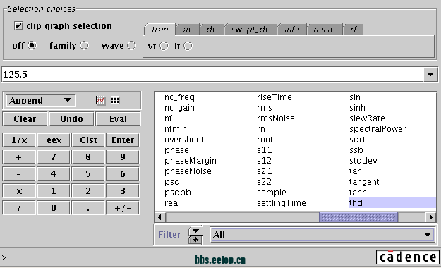Switch to the ac tab
The width and height of the screenshot is (441, 268).
coord(188,29)
